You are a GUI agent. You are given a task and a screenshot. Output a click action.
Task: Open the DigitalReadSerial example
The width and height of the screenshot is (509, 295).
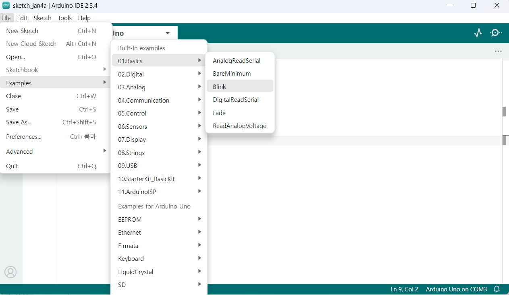pos(240,99)
